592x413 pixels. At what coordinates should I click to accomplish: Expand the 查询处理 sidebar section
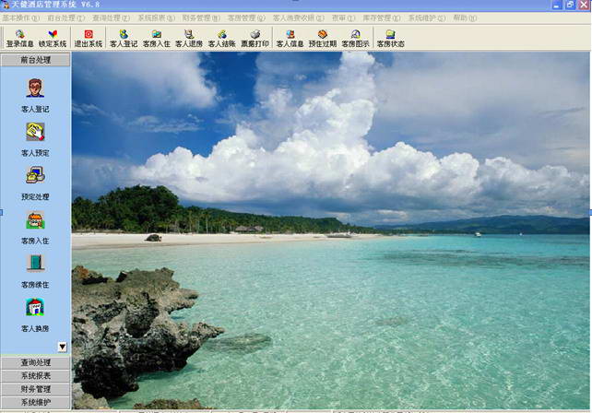[x=35, y=362]
